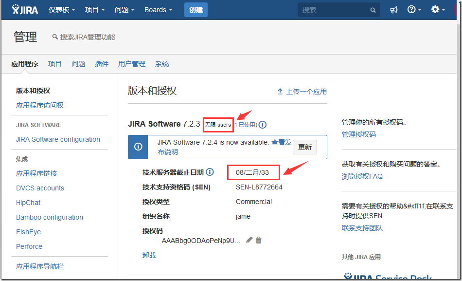Open Perforce integration link
Image resolution: width=462 pixels, height=281 pixels.
click(x=29, y=246)
